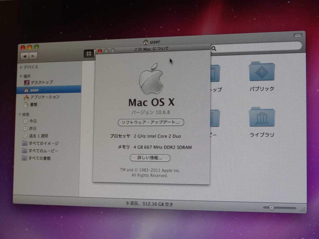Click the gear folder icon beside すべての書類
Viewport: 319px width, 239px height.
[24, 158]
